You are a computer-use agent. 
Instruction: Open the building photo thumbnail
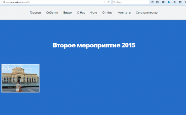click(20, 78)
